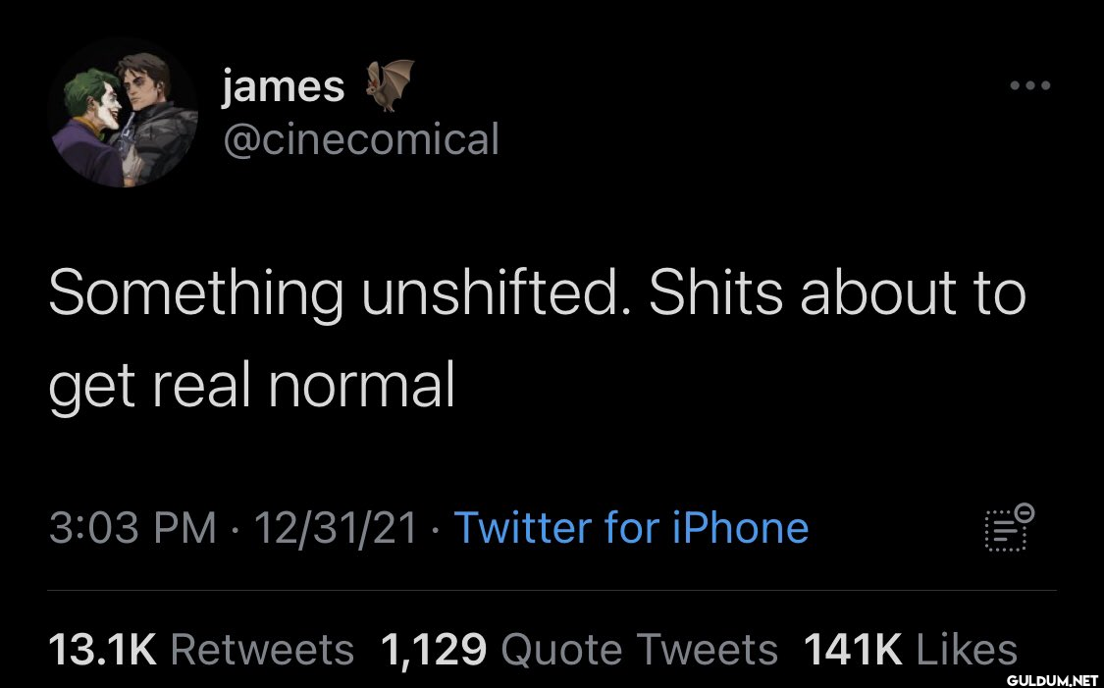Viewport: 1104px width, 688px height.
Task: Click the words Shits about to
Action: 837,292
